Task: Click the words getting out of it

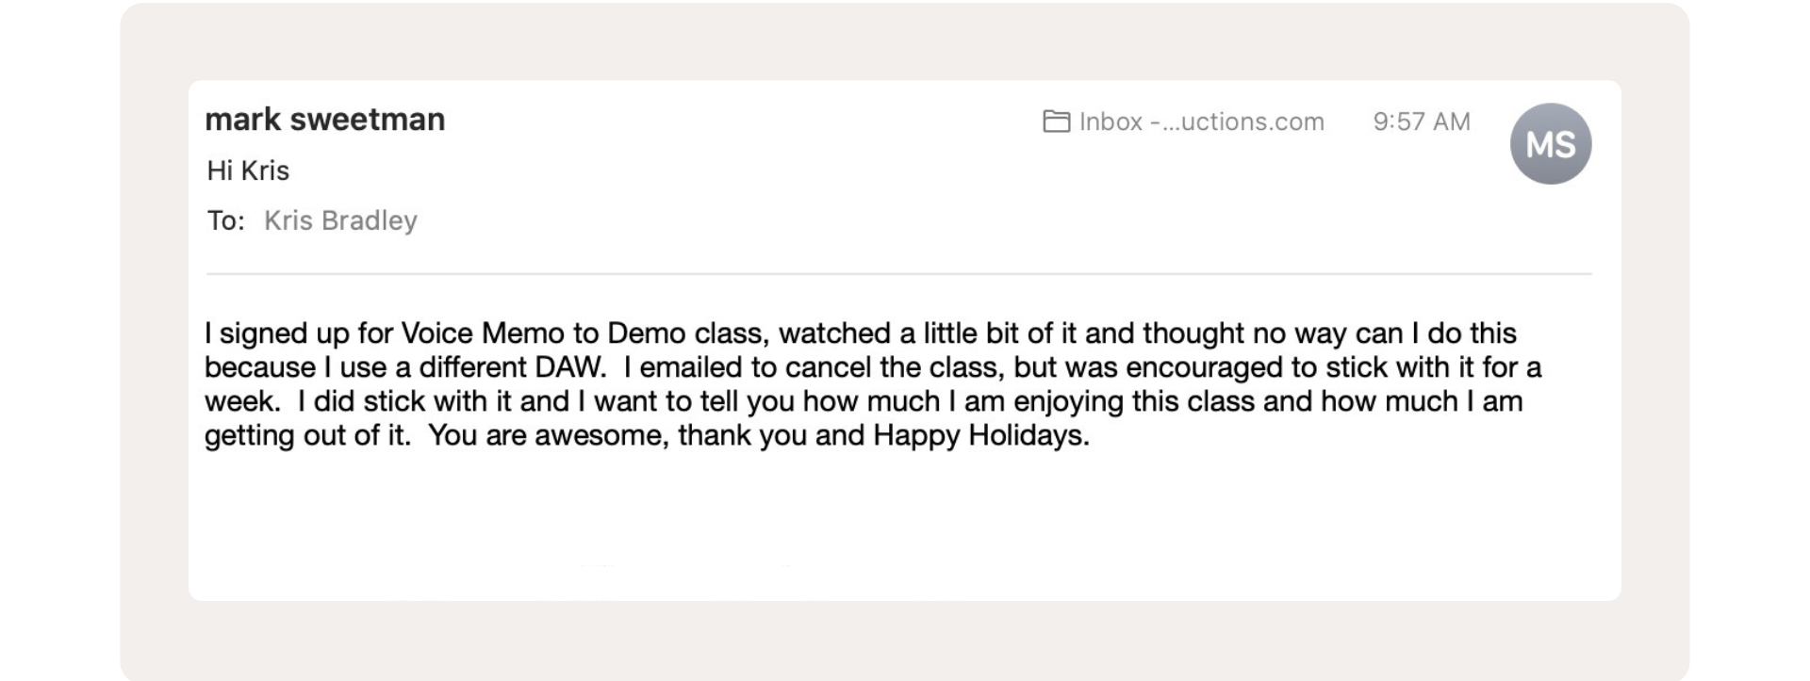Action: 305,436
